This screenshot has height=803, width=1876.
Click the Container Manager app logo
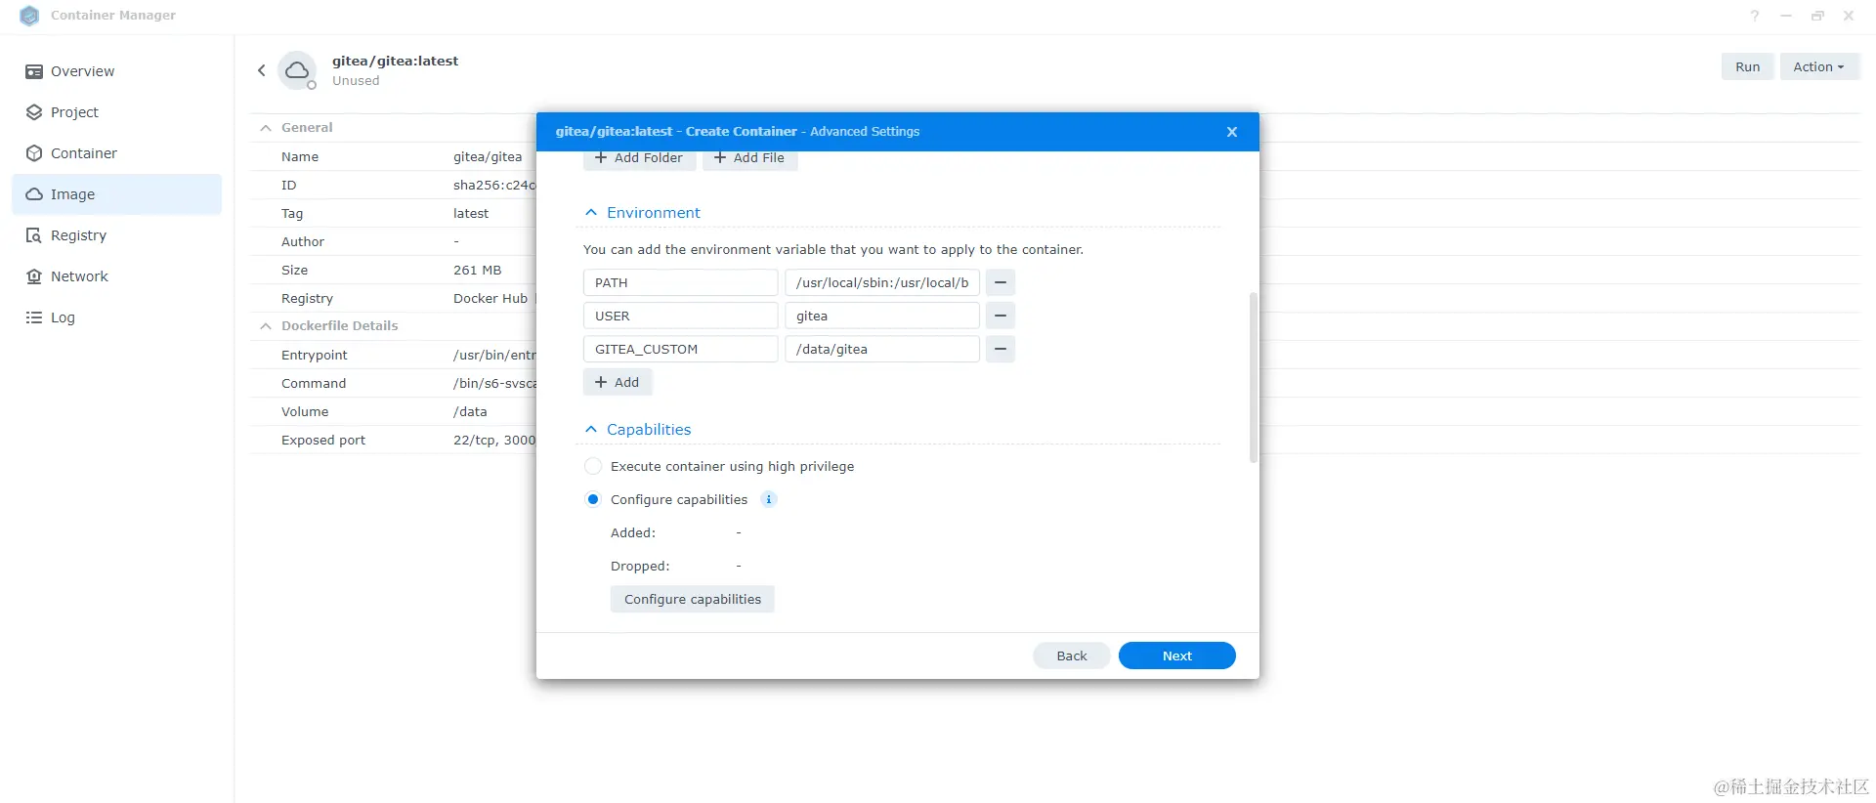coord(29,16)
